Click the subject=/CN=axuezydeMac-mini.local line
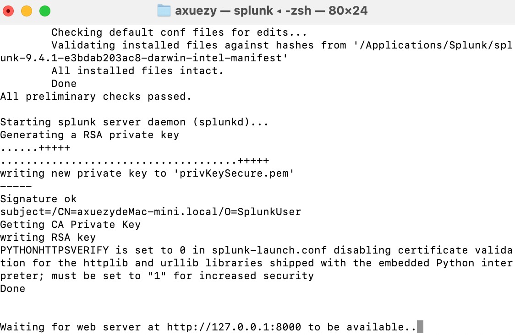This screenshot has width=515, height=335. tap(150, 212)
